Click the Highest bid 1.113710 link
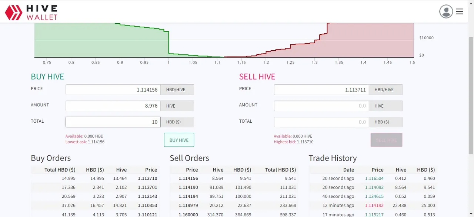This screenshot has width=474, height=217. [x=294, y=142]
